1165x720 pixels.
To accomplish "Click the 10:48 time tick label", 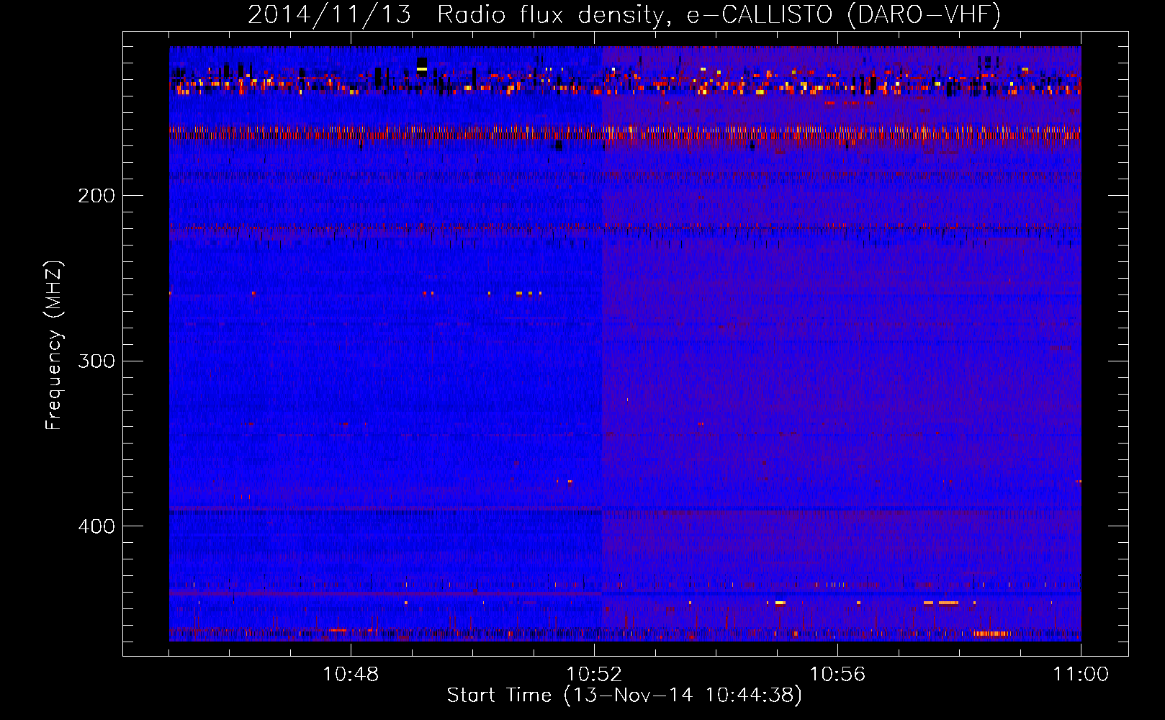I will pos(351,674).
